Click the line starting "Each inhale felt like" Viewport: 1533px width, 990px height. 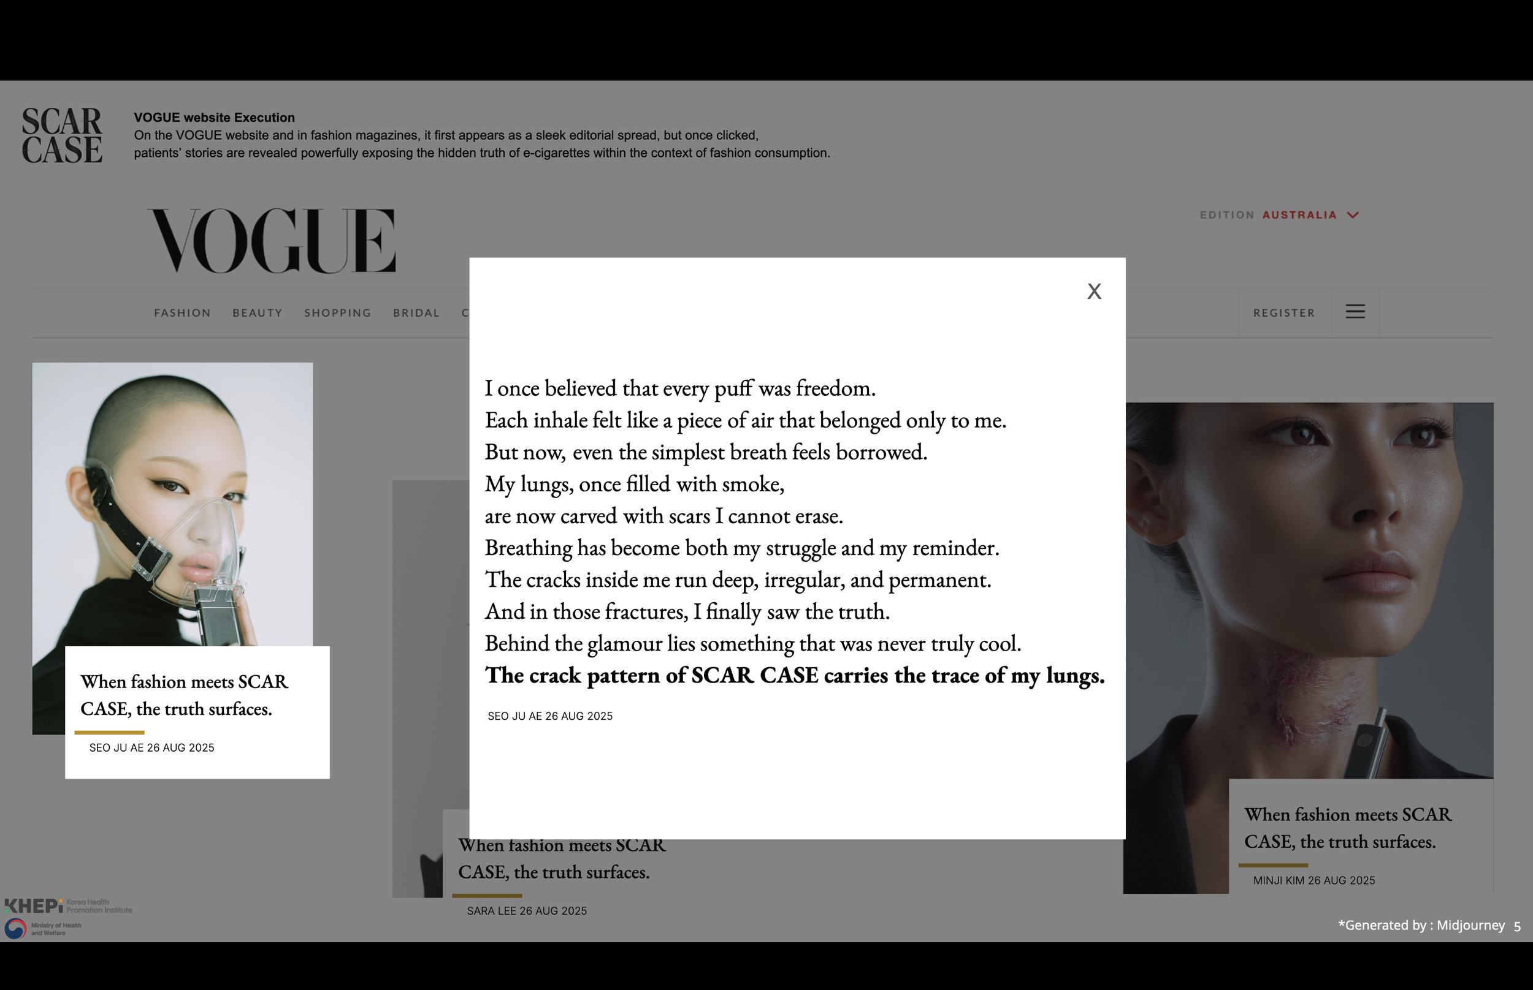point(746,420)
